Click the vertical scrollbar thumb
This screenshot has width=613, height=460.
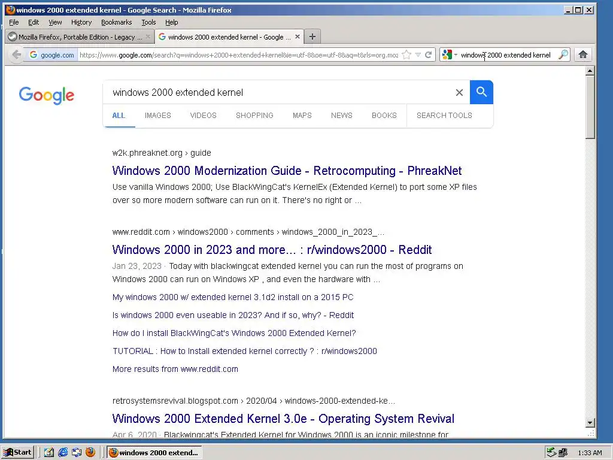click(590, 107)
